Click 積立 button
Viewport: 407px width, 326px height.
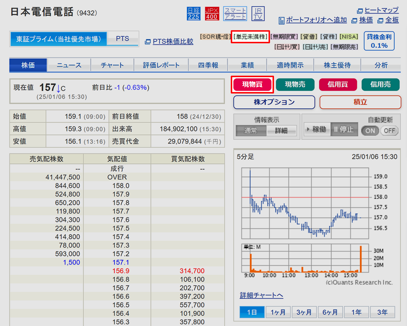pos(360,102)
